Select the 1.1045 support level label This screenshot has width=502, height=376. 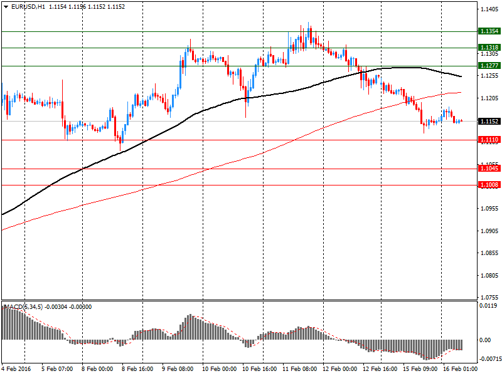point(489,168)
